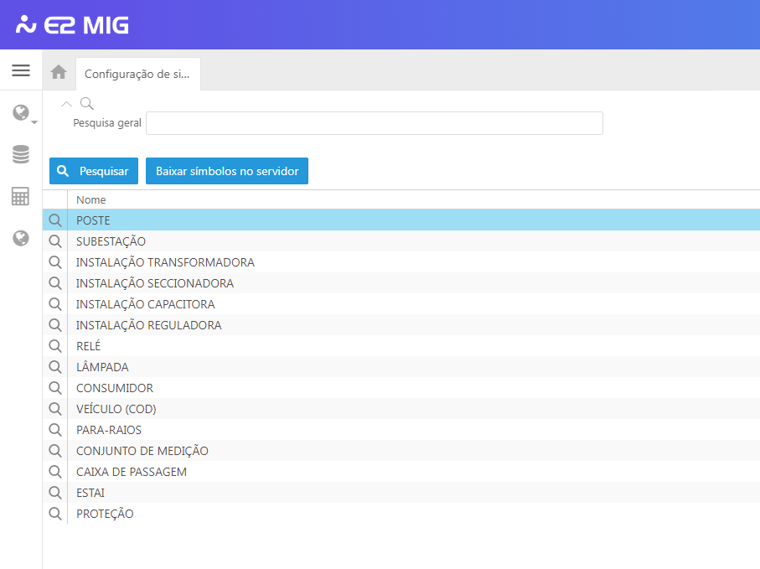Screen dimensions: 760x569
Task: Open the globe dropdown in sidebar
Action: click(22, 113)
